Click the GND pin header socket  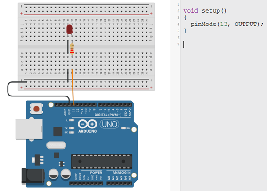[69, 105]
